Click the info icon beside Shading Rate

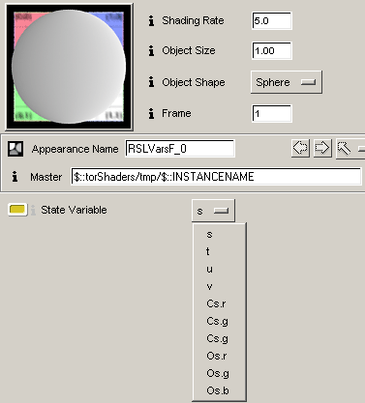151,20
